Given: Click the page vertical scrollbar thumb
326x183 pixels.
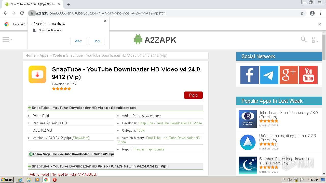Looking at the screenshot, I should (x=324, y=48).
